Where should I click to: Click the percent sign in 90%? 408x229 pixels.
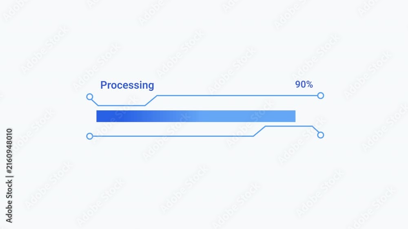309,84
